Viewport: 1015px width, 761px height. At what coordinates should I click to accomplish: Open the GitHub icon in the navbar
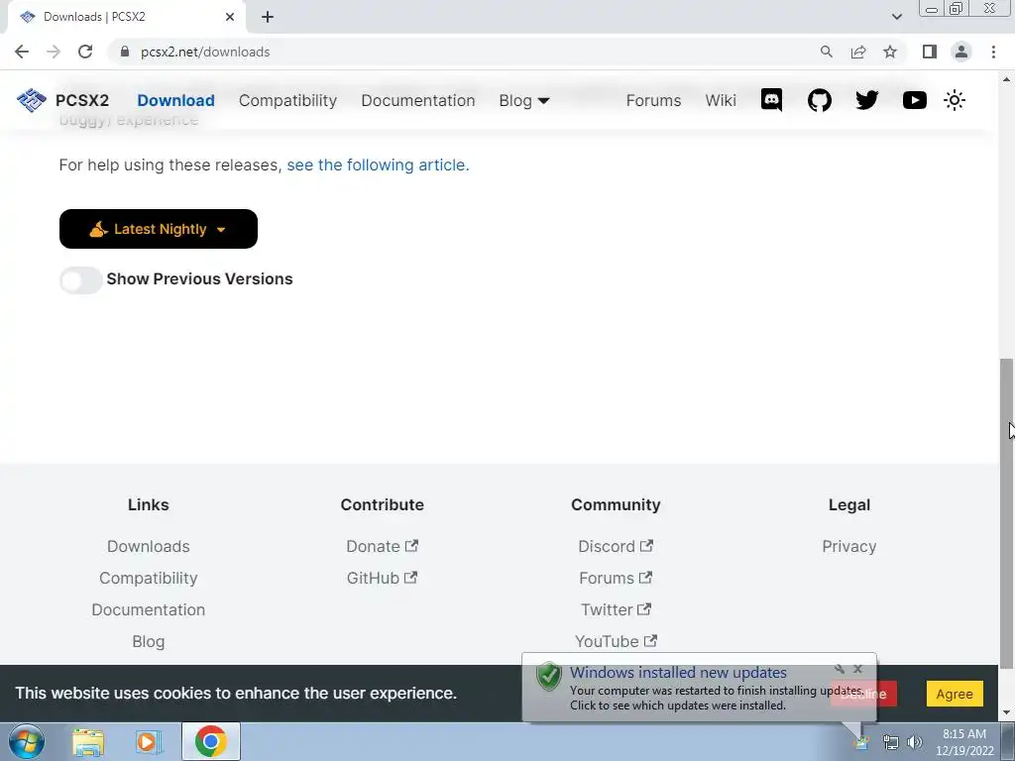pos(820,100)
